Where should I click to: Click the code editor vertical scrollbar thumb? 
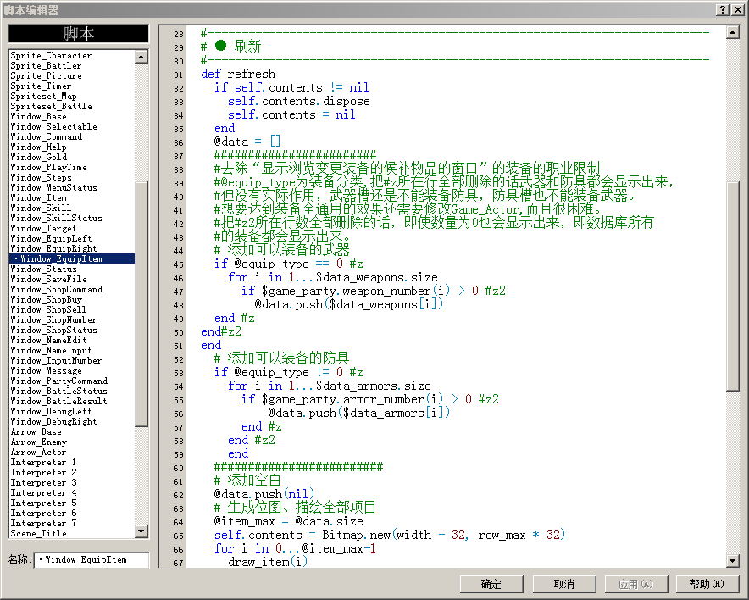pos(732,286)
